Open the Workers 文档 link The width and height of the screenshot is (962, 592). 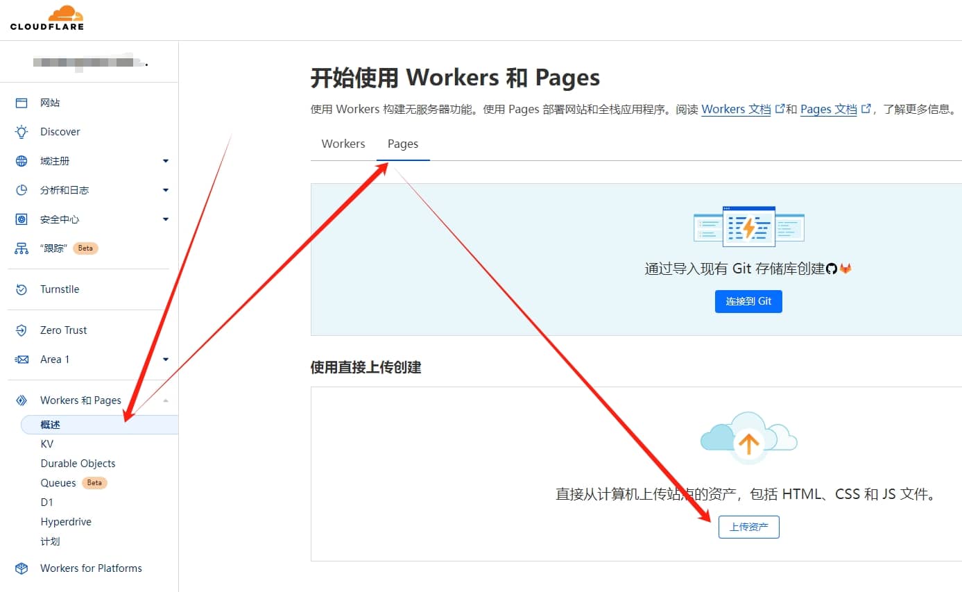click(736, 109)
